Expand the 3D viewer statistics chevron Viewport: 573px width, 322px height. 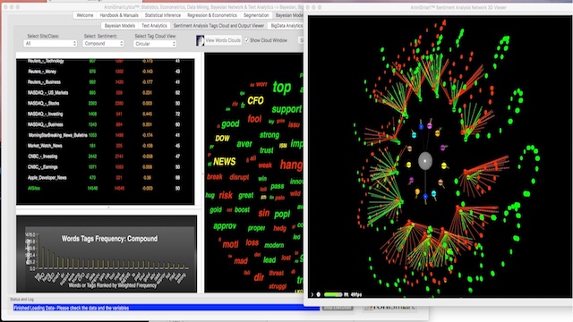[x=312, y=294]
